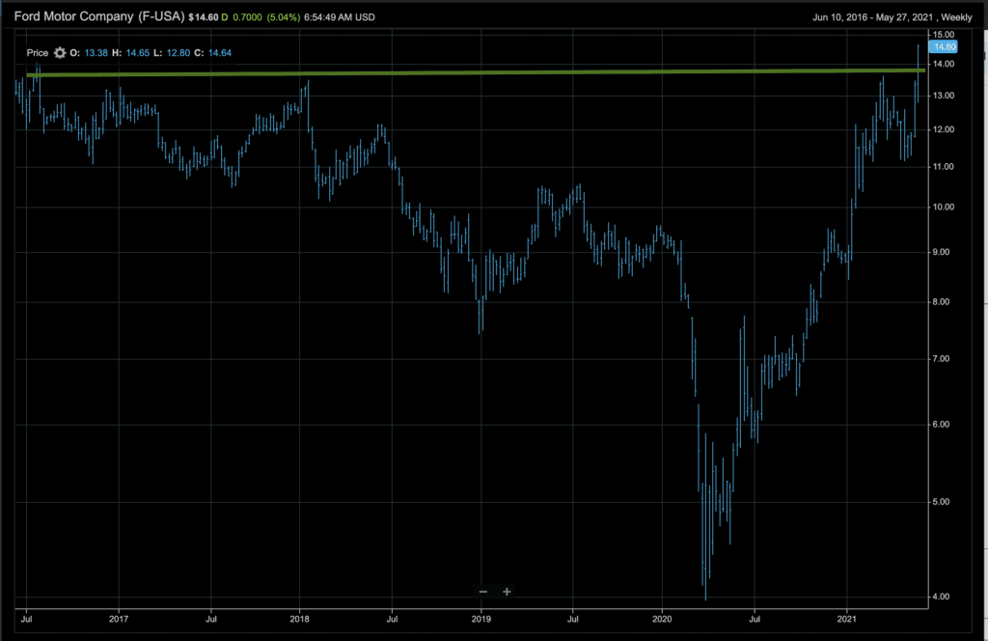The image size is (988, 641).
Task: Click the 2018 label on time axis
Action: click(x=299, y=616)
